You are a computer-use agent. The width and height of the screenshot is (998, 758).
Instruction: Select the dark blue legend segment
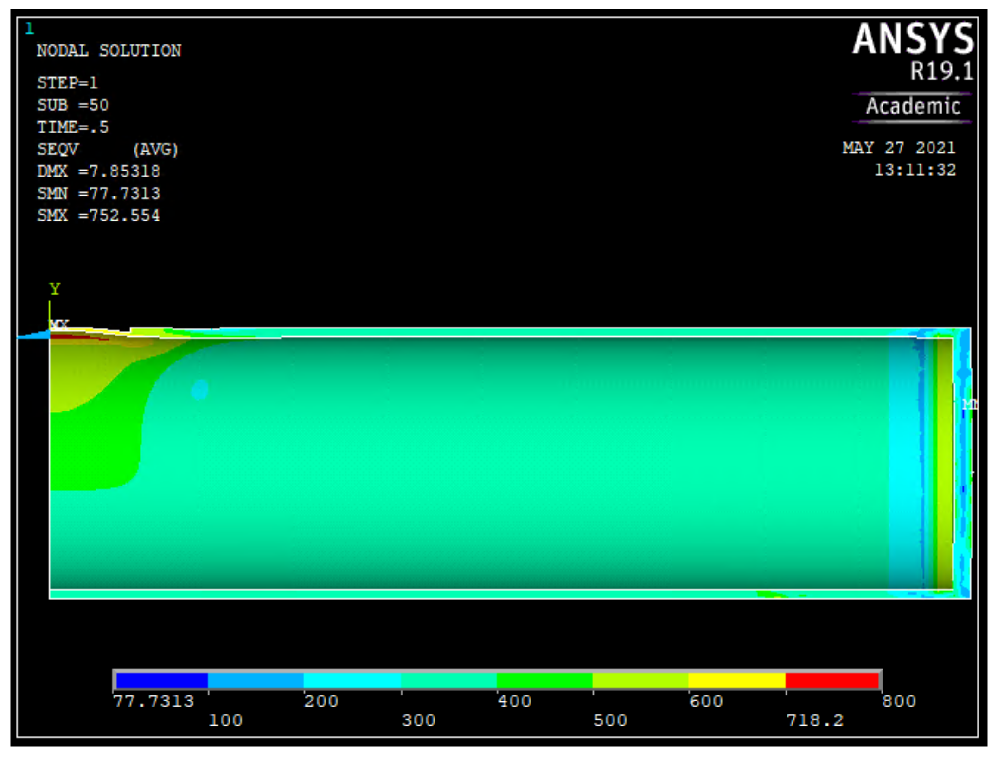click(162, 681)
